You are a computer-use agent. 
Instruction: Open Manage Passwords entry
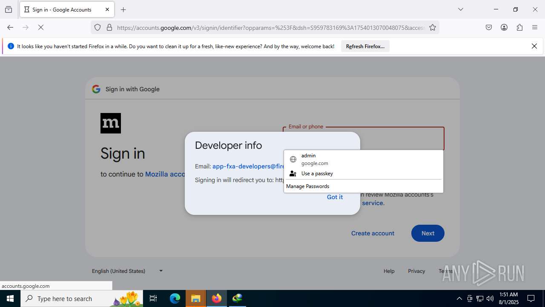click(x=364, y=186)
